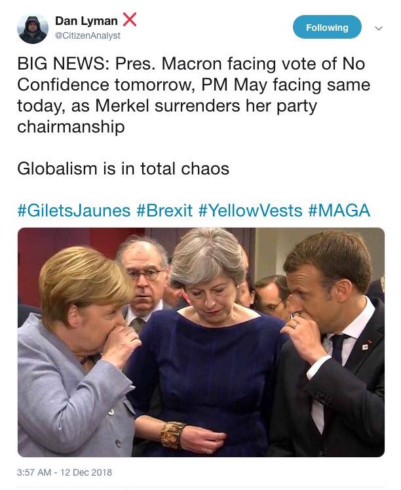Open the #GiletsJaunes hashtag
This screenshot has width=401, height=490.
pos(73,211)
